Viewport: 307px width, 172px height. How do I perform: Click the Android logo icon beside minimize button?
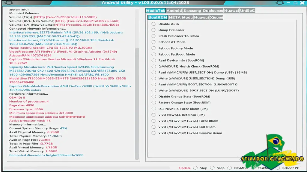tap(280, 3)
